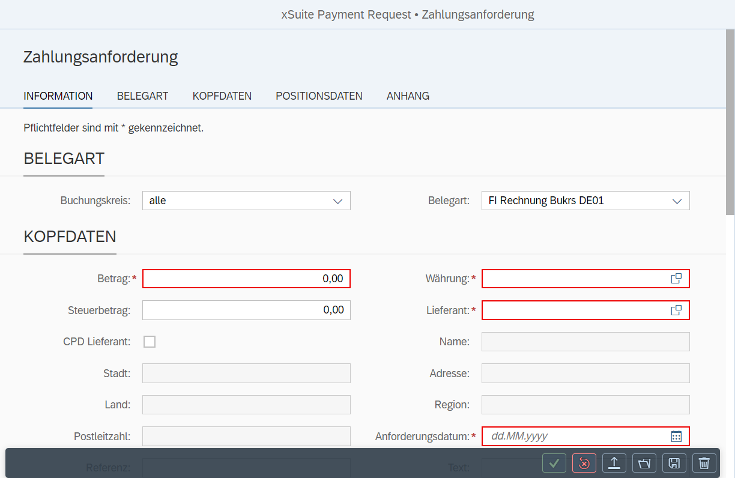Open the ANHANG tab
The height and width of the screenshot is (478, 735).
pyautogui.click(x=408, y=95)
